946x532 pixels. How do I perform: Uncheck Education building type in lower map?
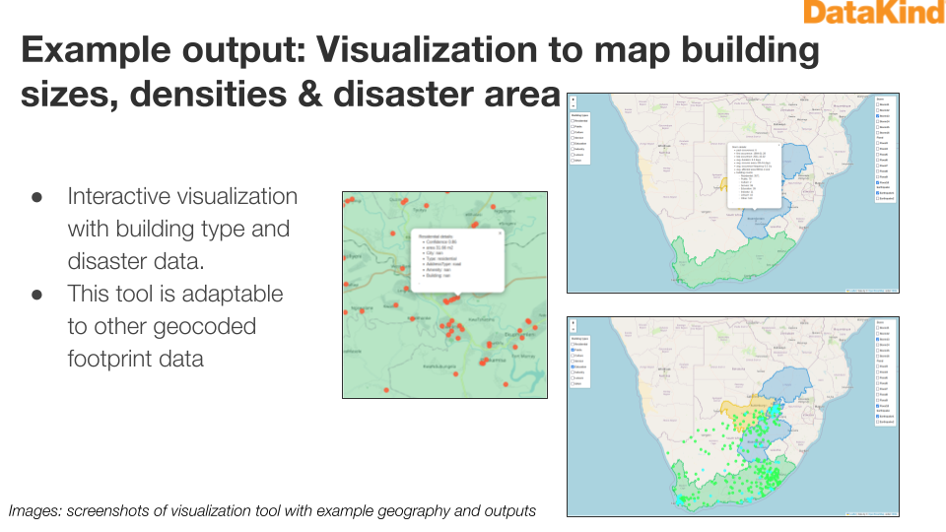point(573,366)
